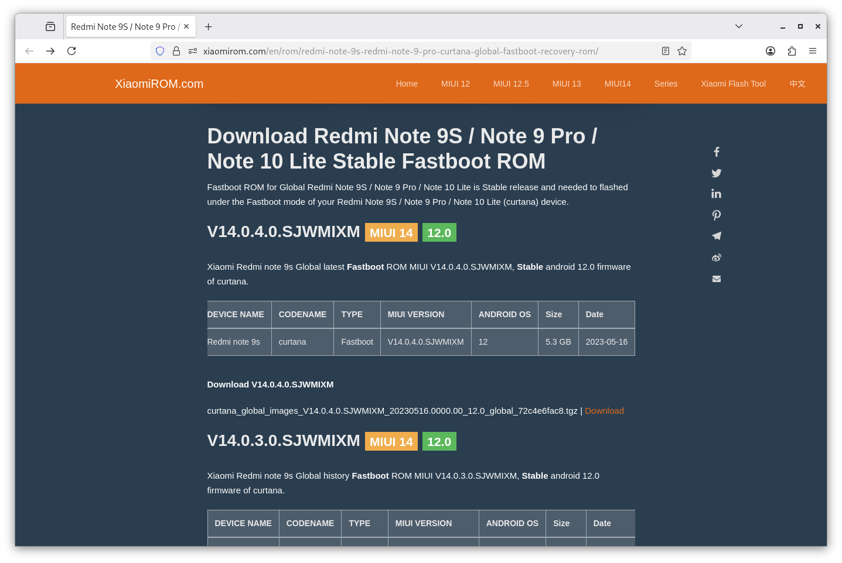Click the XiaomiROM.com site logo
Viewport: 842px width, 563px height.
159,84
